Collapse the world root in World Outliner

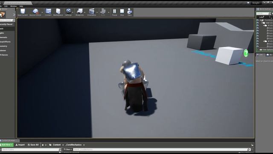tap(261, 20)
